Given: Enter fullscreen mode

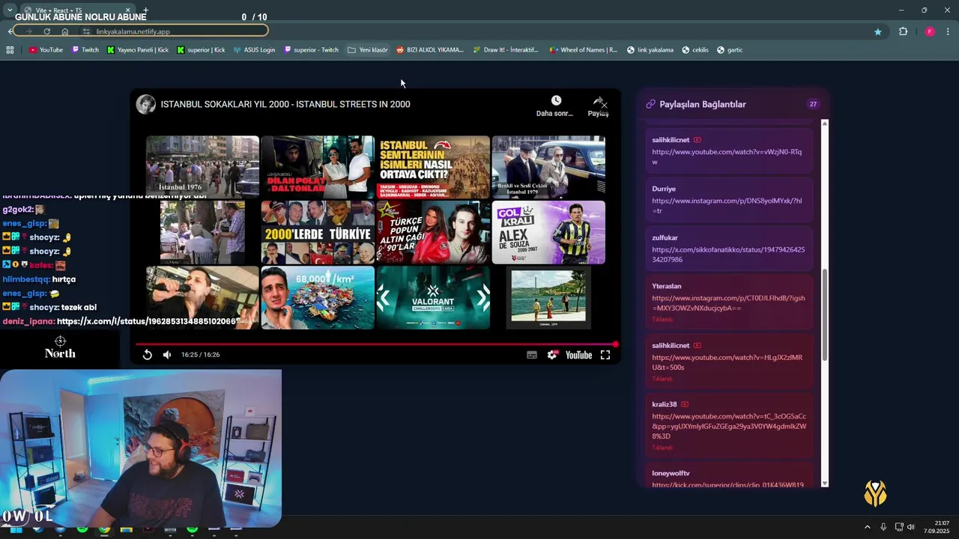Looking at the screenshot, I should (x=605, y=355).
